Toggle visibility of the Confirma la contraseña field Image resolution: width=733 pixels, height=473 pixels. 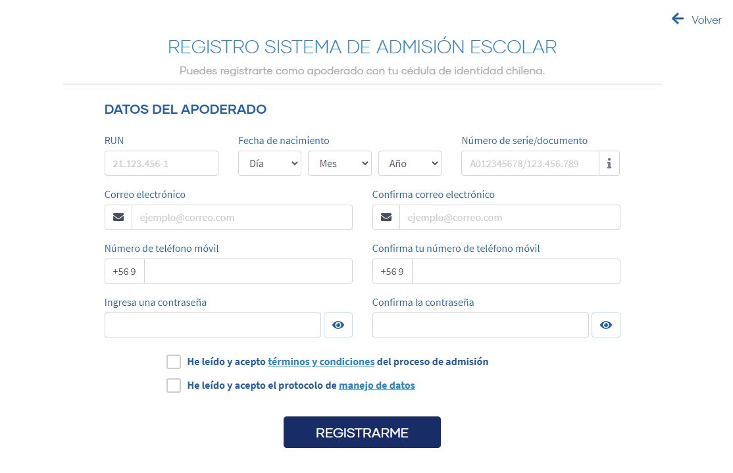pos(606,325)
